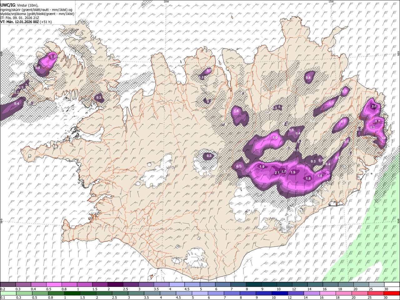Click darkest purple upper legend swatch at 2

point(115,285)
